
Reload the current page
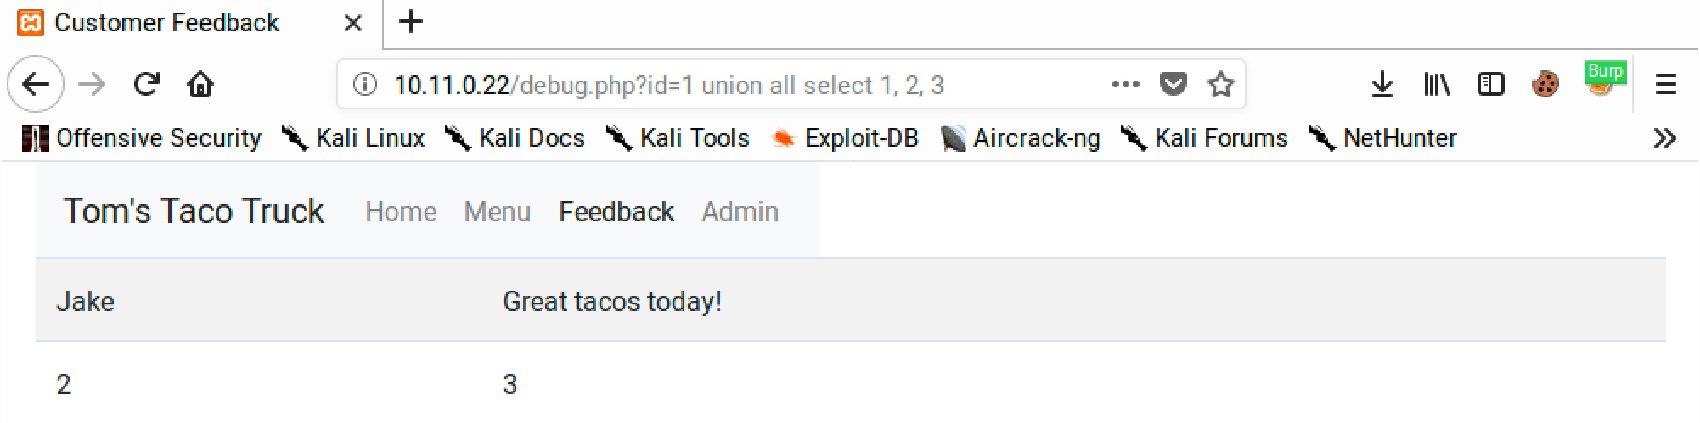coord(147,84)
